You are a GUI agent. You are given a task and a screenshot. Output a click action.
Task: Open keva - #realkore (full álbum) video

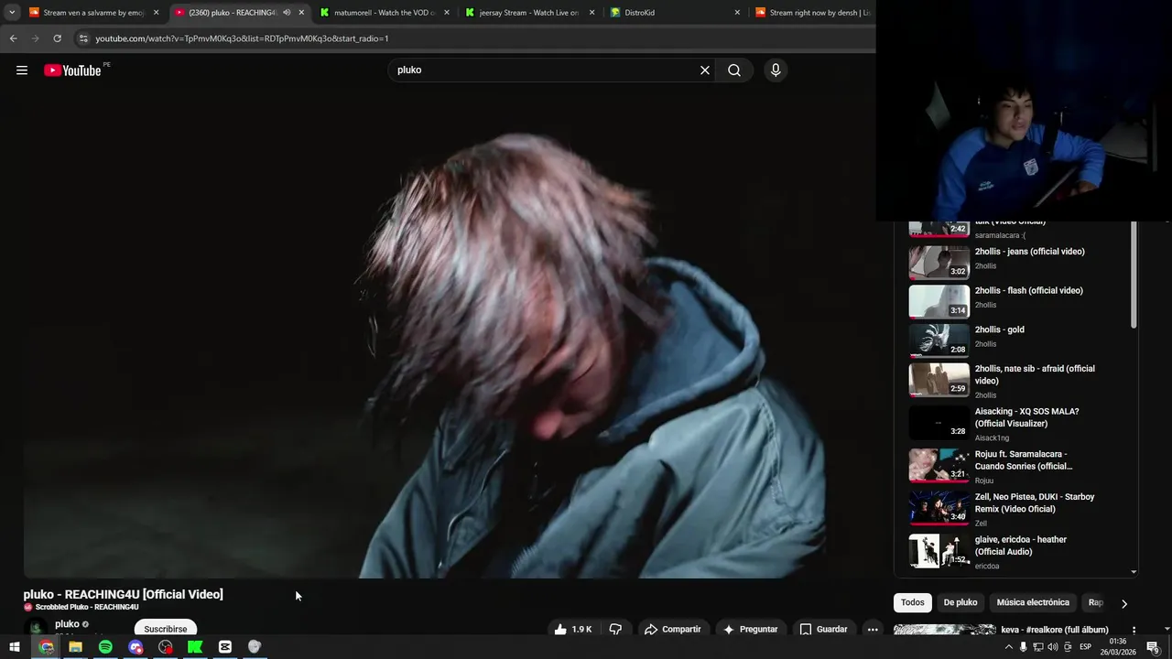tap(1055, 630)
